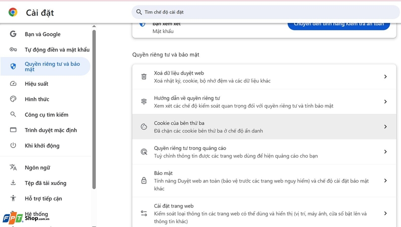Select Tệp đã tải xuống in sidebar
This screenshot has height=227, width=401.
pos(45,183)
